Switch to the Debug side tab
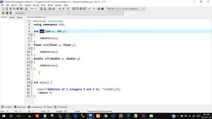The height and width of the screenshot is (119, 212). coord(19,17)
